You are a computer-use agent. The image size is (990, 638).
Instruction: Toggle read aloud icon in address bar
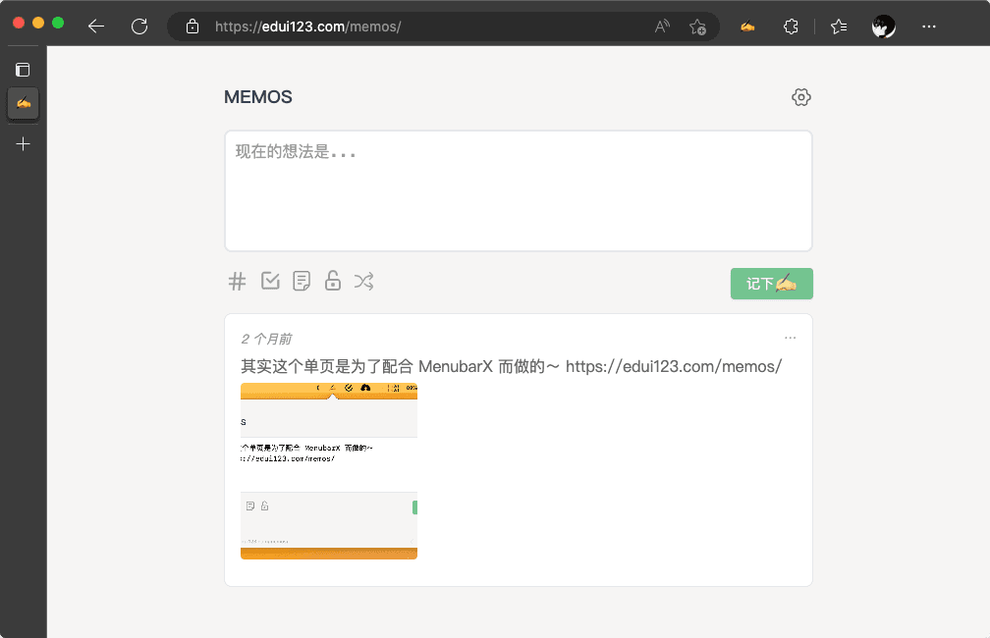coord(663,27)
